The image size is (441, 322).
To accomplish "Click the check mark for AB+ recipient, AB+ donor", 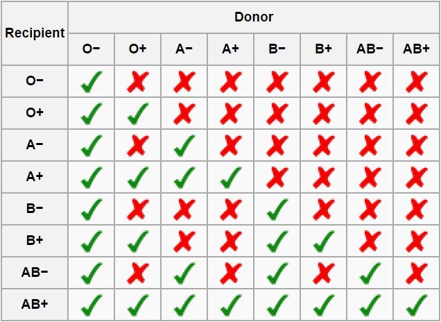I will click(x=416, y=304).
